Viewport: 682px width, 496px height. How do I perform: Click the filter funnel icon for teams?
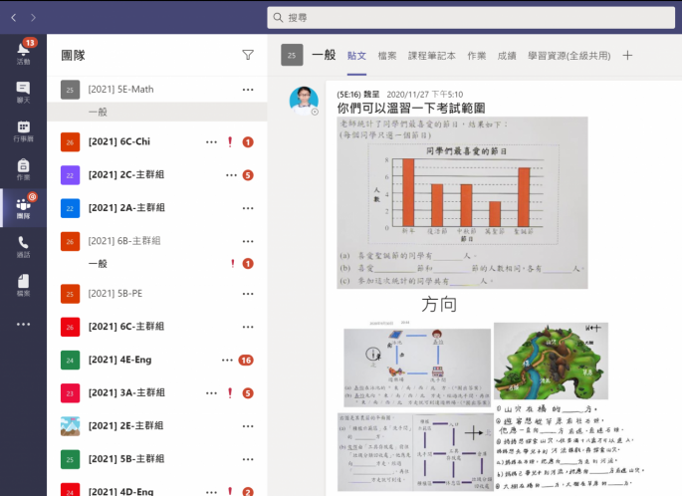click(248, 55)
